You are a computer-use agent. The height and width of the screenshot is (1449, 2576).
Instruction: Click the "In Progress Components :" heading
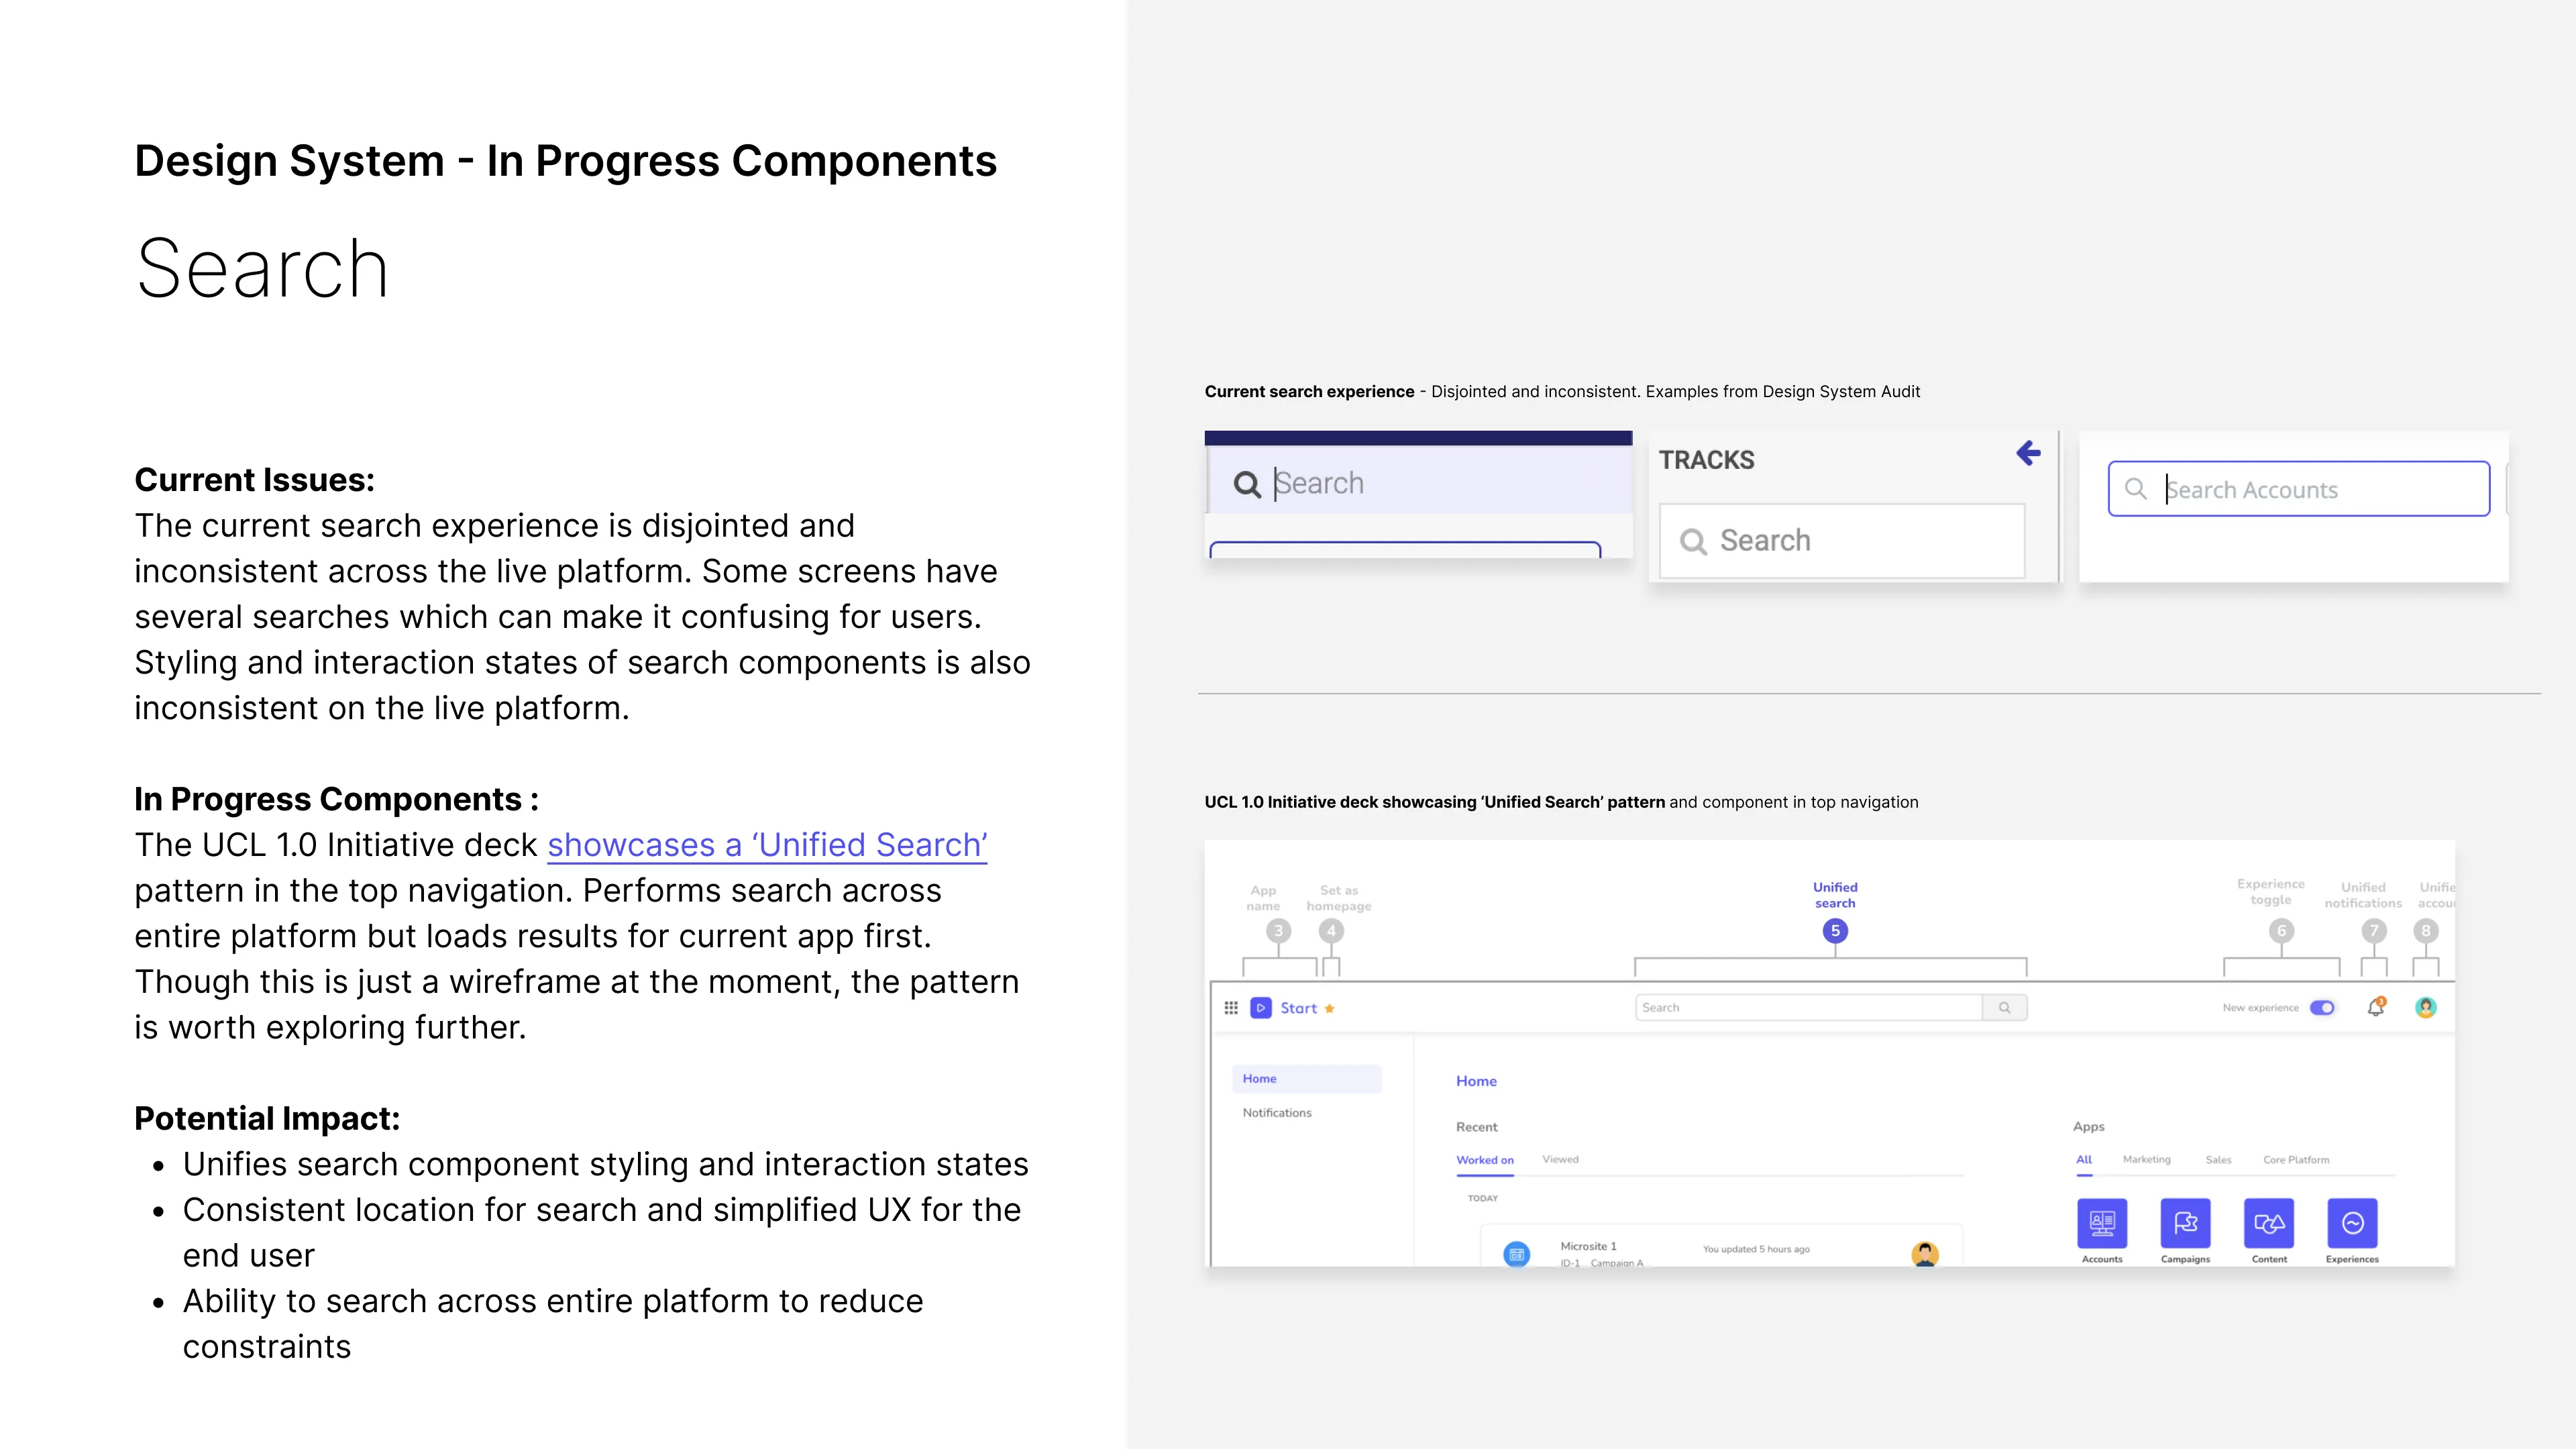[336, 799]
